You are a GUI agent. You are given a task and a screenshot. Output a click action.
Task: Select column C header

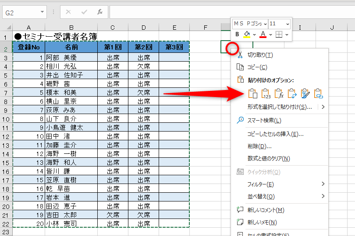pyautogui.click(x=113, y=28)
